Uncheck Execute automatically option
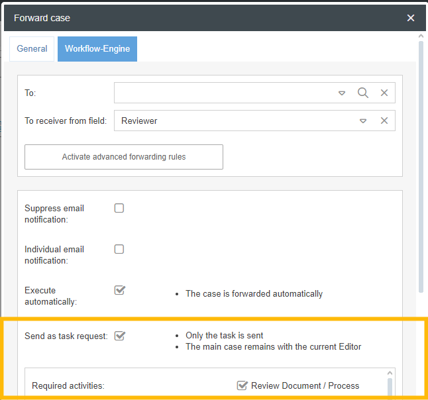428x400 pixels. 119,290
